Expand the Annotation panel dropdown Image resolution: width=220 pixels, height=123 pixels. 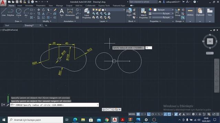[x=70, y=21]
